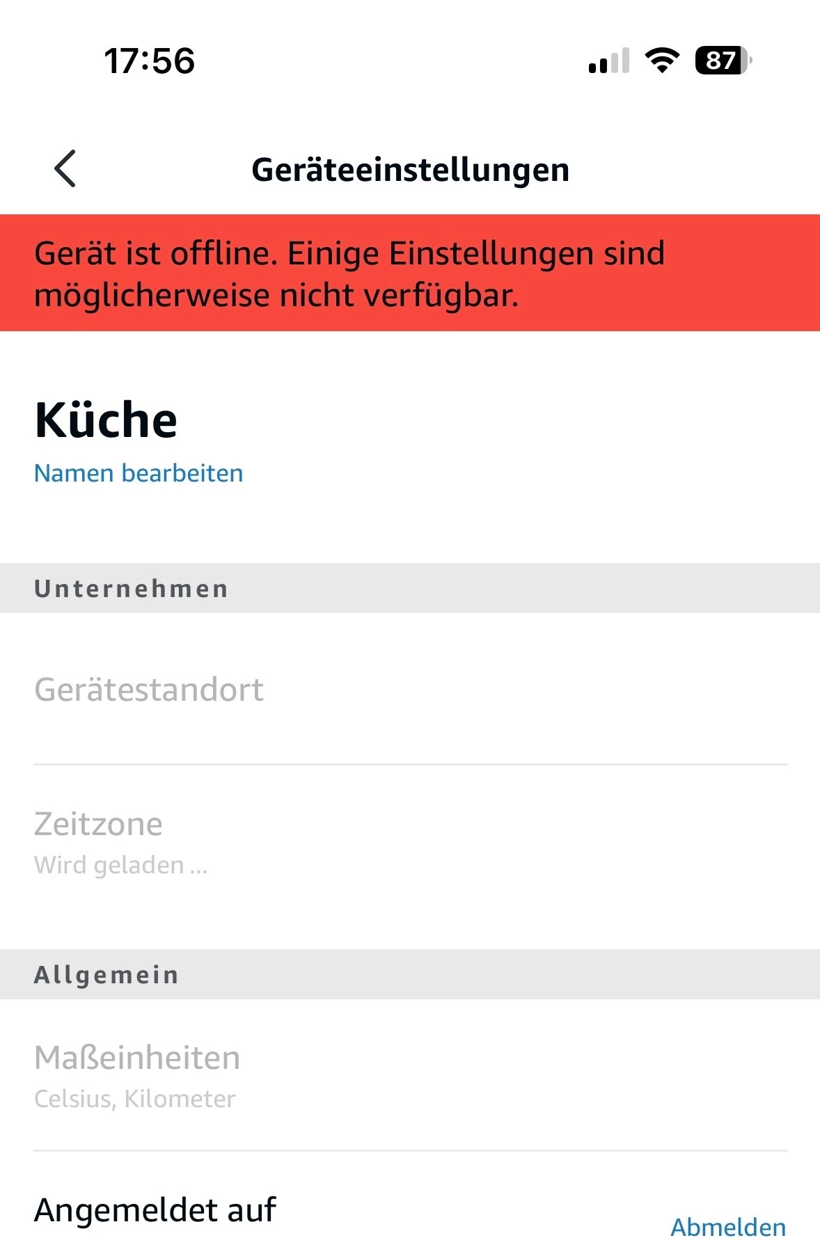Open the Namen bearbeiten link
The height and width of the screenshot is (1238, 820).
(139, 473)
